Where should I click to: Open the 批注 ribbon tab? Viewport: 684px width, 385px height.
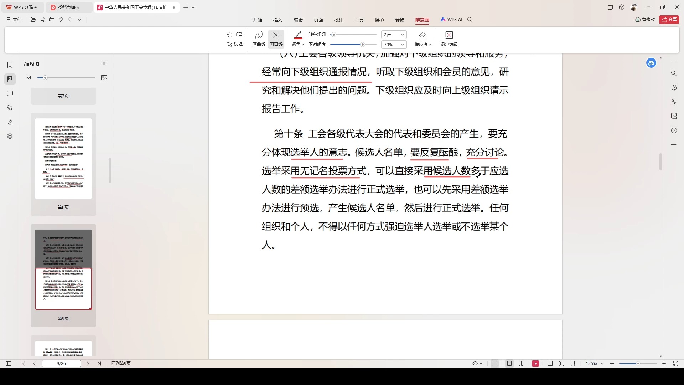tap(339, 20)
